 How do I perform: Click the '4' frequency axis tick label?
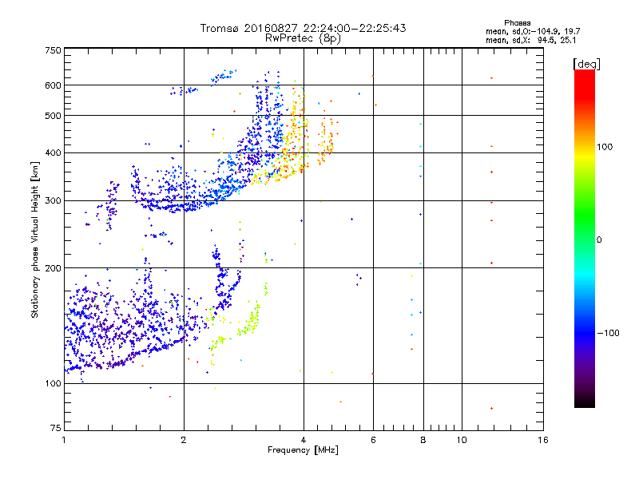point(304,440)
